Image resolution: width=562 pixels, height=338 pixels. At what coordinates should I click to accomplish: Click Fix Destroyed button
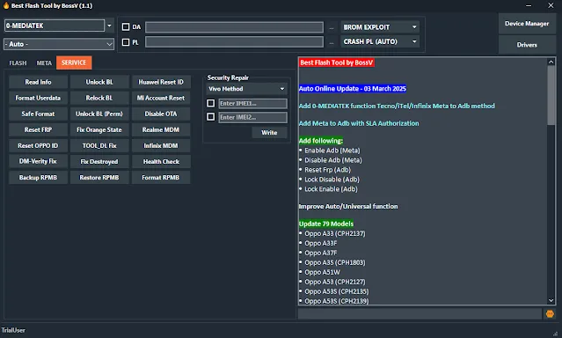point(99,161)
